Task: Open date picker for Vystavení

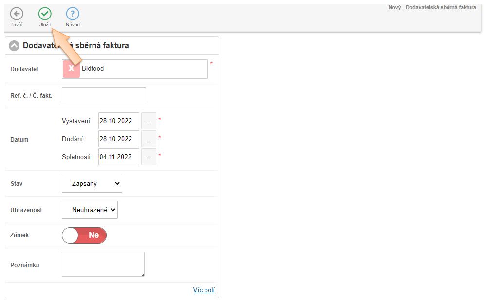Action: pyautogui.click(x=149, y=121)
